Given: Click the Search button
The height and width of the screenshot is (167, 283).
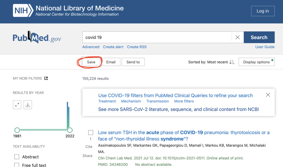Looking at the screenshot, I should click(x=259, y=37).
